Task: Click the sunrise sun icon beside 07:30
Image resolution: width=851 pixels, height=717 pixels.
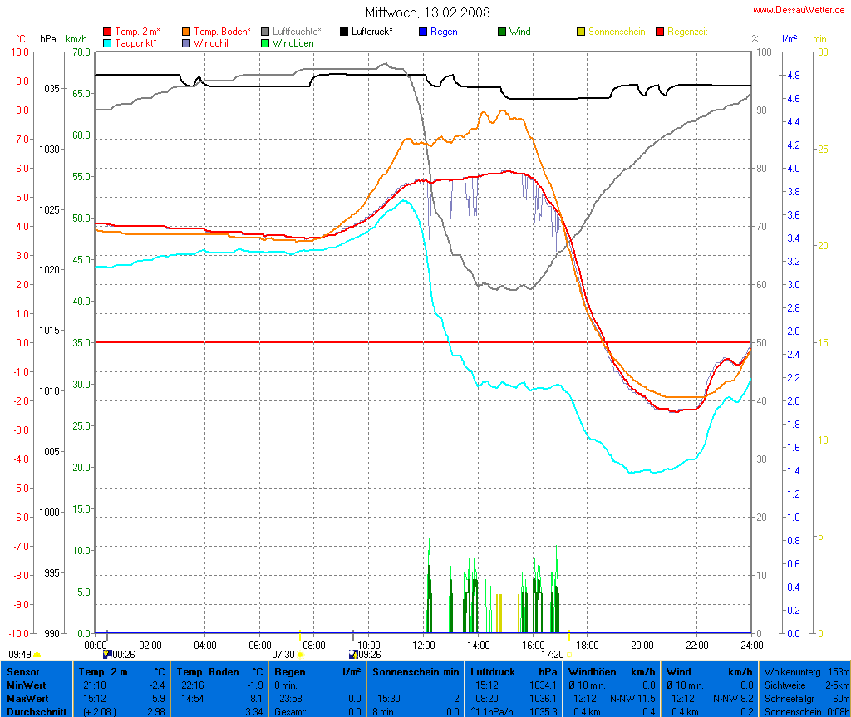Action: [x=300, y=655]
